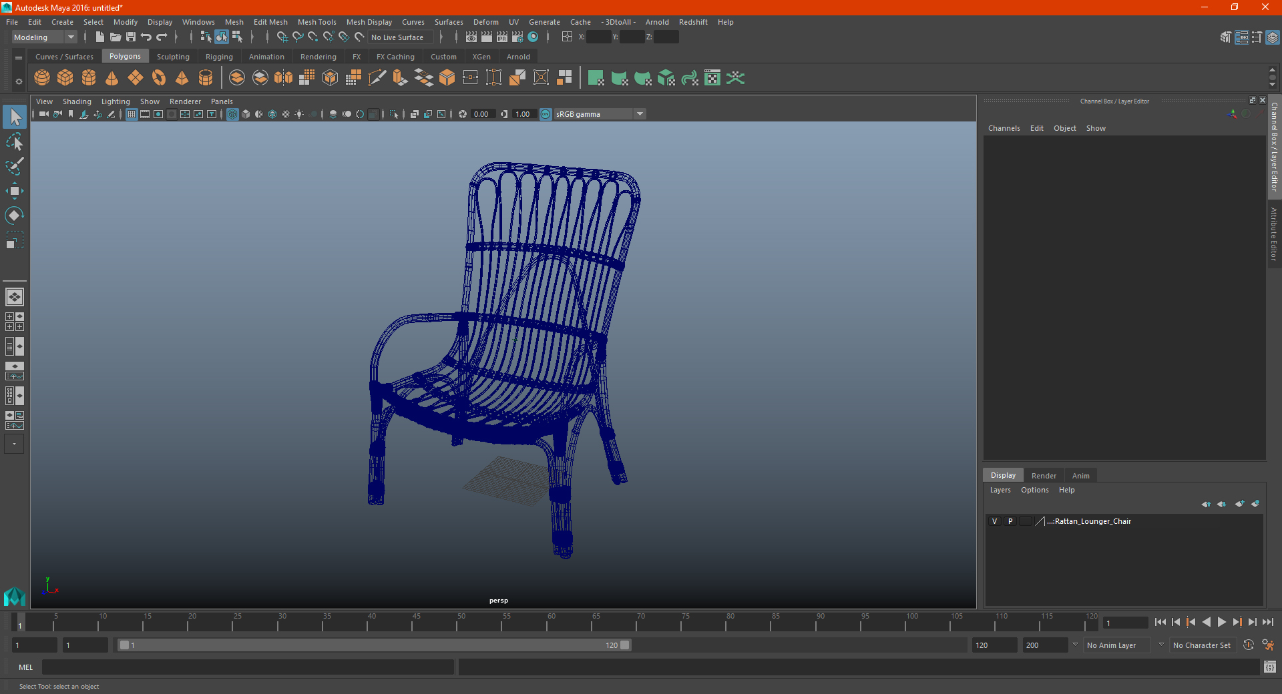Activate the Rotate tool

(15, 216)
